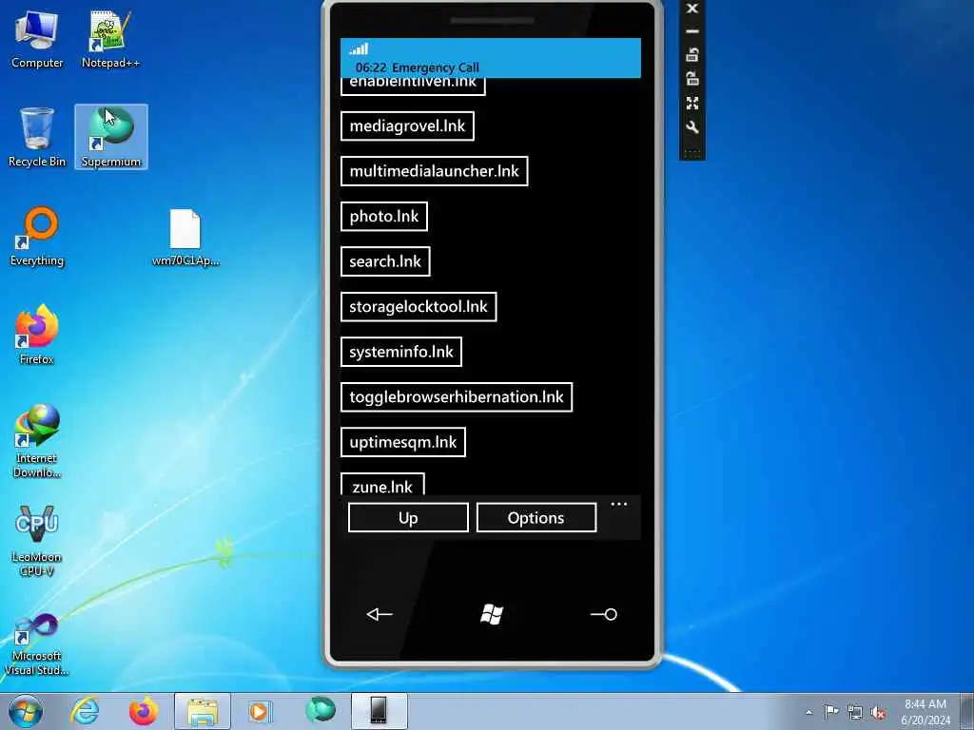974x730 pixels.
Task: Select the Recycle Bin icon
Action: (37, 138)
